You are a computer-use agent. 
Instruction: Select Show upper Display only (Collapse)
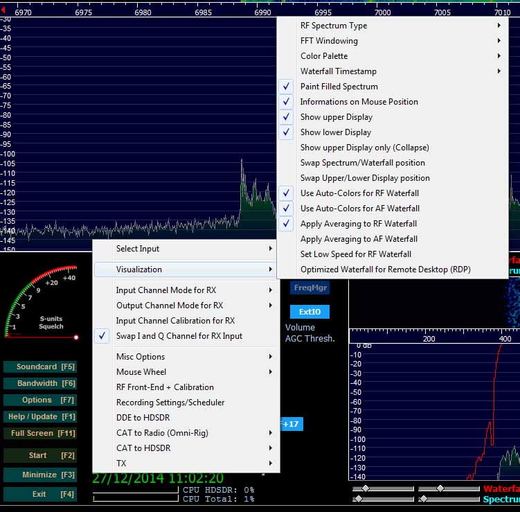(393, 148)
